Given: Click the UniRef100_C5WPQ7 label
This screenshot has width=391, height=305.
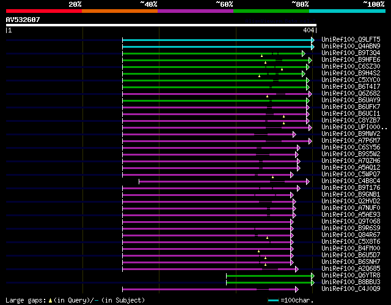Looking at the screenshot, I should [351, 175].
